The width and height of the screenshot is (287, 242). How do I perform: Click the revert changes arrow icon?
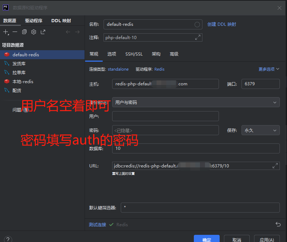point(278,224)
